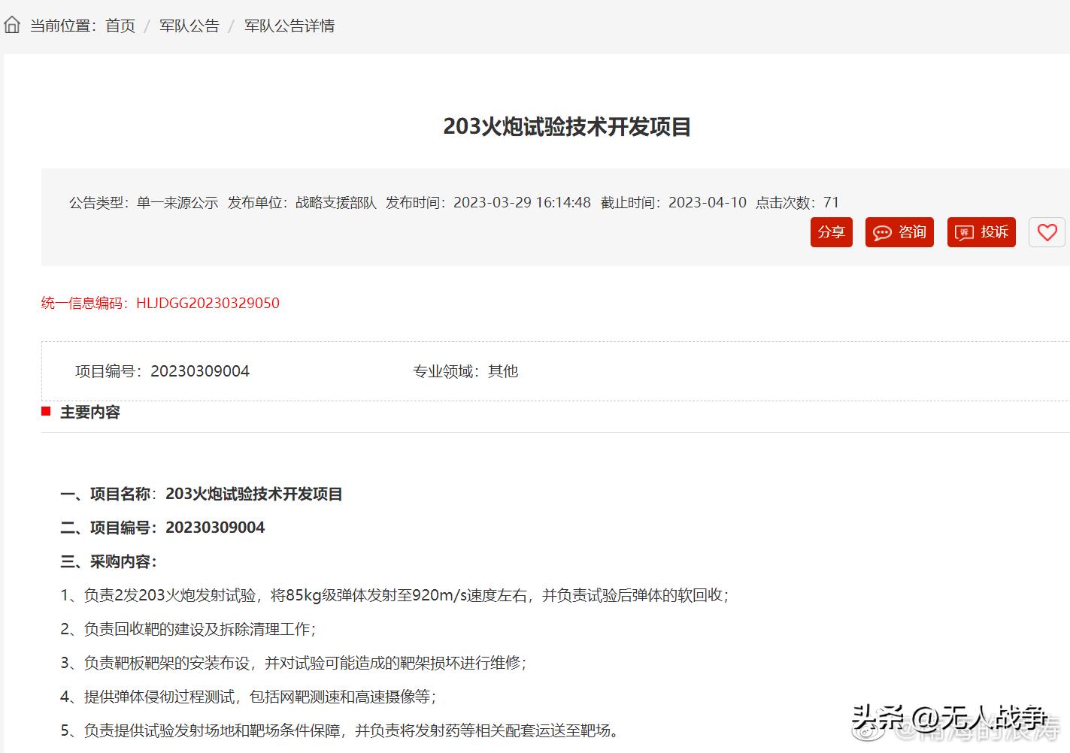Click the 投诉 complaint button

[981, 232]
